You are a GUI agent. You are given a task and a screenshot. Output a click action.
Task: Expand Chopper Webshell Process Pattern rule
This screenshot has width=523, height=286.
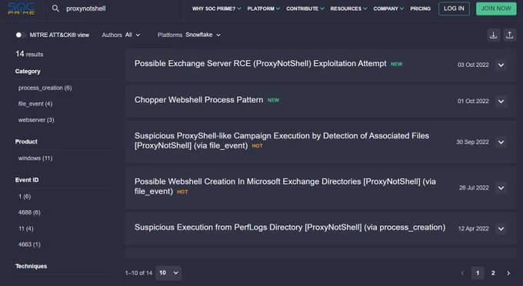pyautogui.click(x=501, y=101)
